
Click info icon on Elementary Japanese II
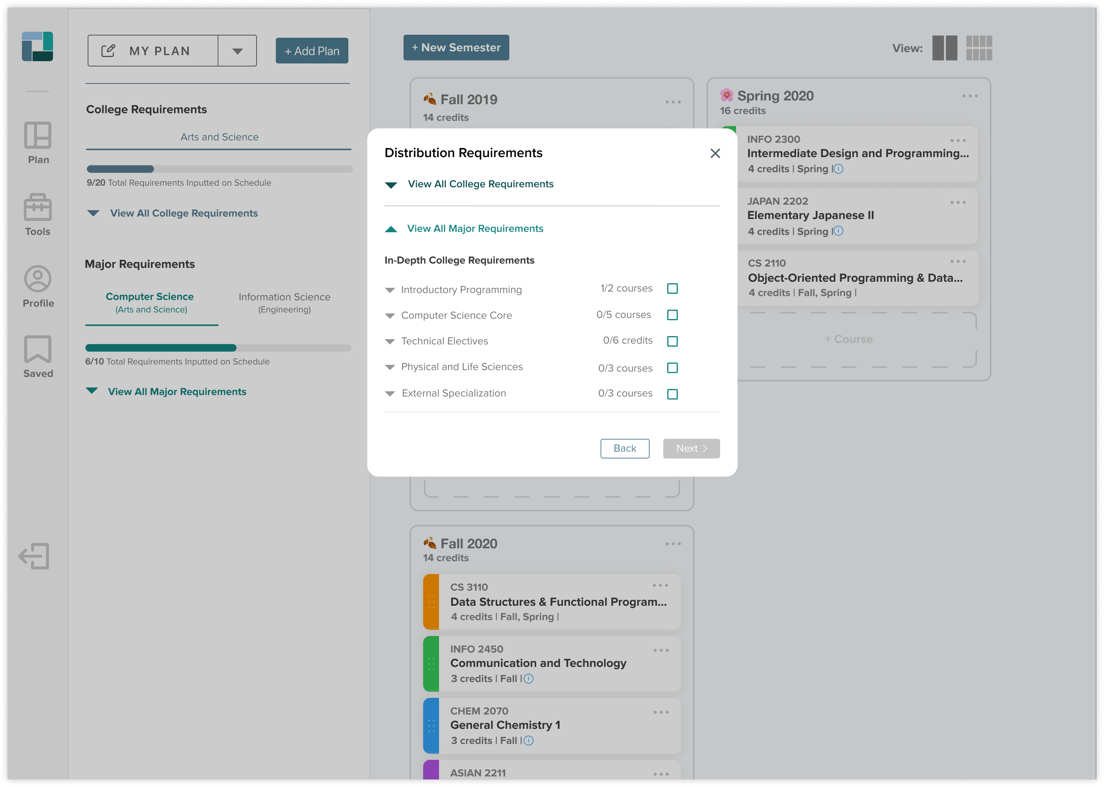[838, 231]
